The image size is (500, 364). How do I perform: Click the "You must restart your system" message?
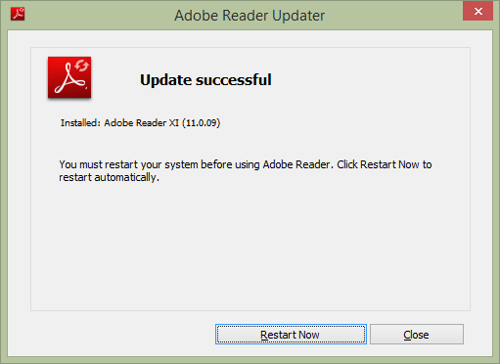[246, 171]
